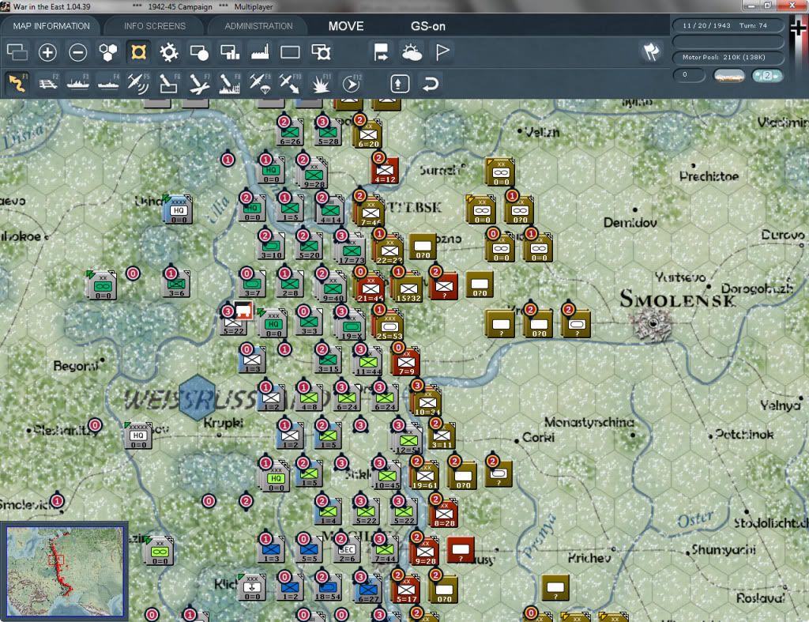Select the SEC unit counter 2=6
The image size is (809, 622).
tap(347, 551)
